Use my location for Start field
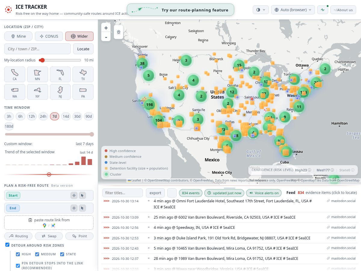The image size is (361, 271). pyautogui.click(x=74, y=195)
